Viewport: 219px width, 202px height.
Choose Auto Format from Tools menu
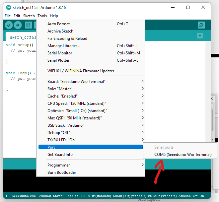(x=91, y=24)
